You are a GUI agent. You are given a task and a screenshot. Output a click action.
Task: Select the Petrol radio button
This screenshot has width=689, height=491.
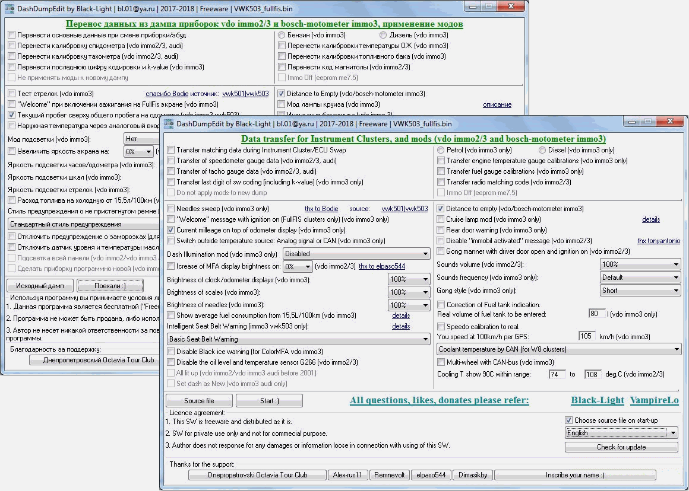pos(441,150)
